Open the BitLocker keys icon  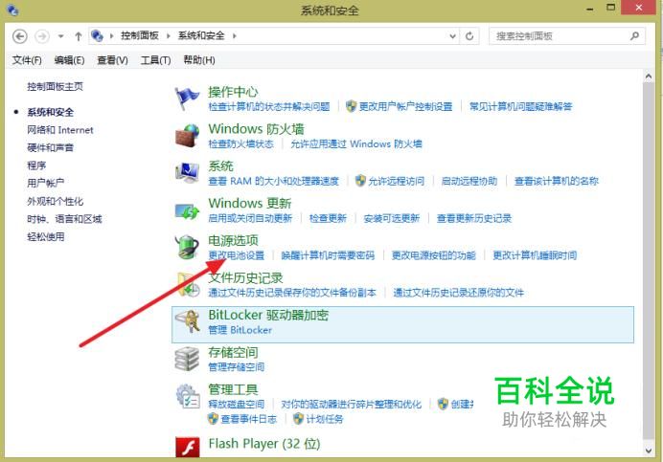[x=188, y=321]
